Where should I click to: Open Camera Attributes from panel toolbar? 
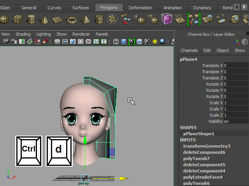pyautogui.click(x=14, y=41)
